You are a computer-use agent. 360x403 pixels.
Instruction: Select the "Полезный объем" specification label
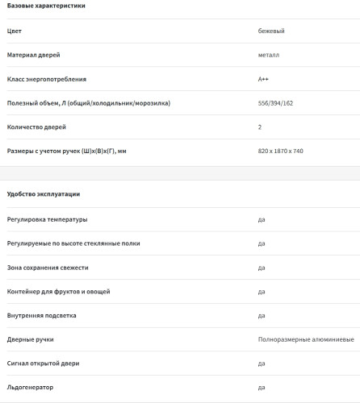click(89, 103)
